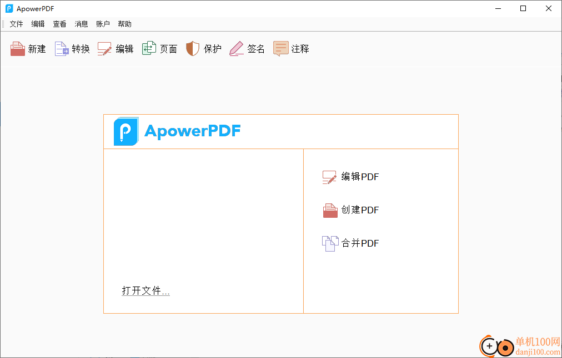This screenshot has height=358, width=562.
Task: Click the ApowerPDF title bar app icon
Action: (x=9, y=8)
